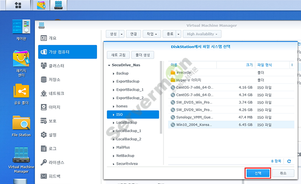The image size is (301, 184).
Task: Select the SW_DVD5_Win_Pro ISO file
Action: [x=231, y=102]
